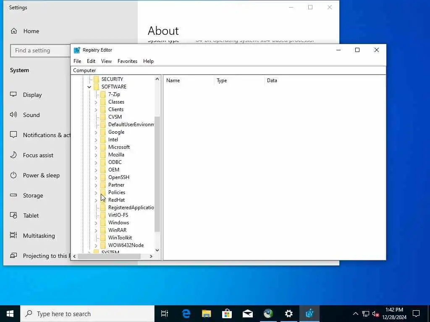The image size is (430, 322).
Task: Expand the Intel key
Action: [96, 140]
